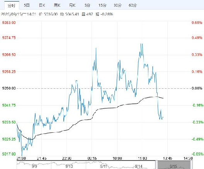Image resolution: width=204 pixels, height=169 pixels.
Task: Jump to 9/9 in the timeline navigator
Action: [34, 166]
